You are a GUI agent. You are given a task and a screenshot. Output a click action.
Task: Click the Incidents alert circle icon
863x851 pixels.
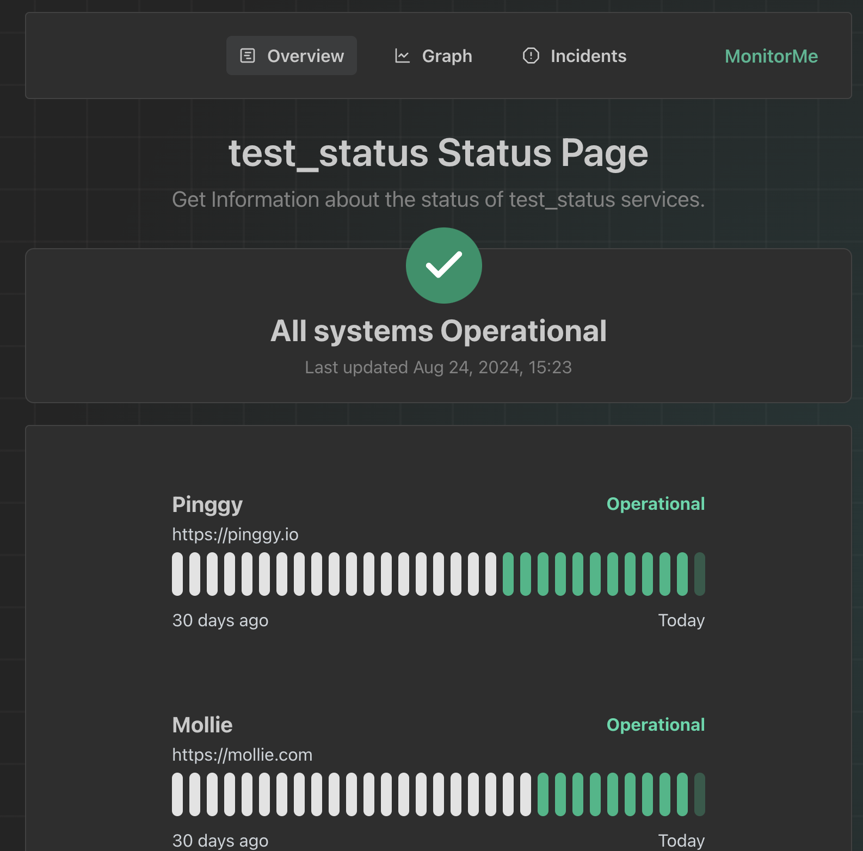pyautogui.click(x=531, y=55)
